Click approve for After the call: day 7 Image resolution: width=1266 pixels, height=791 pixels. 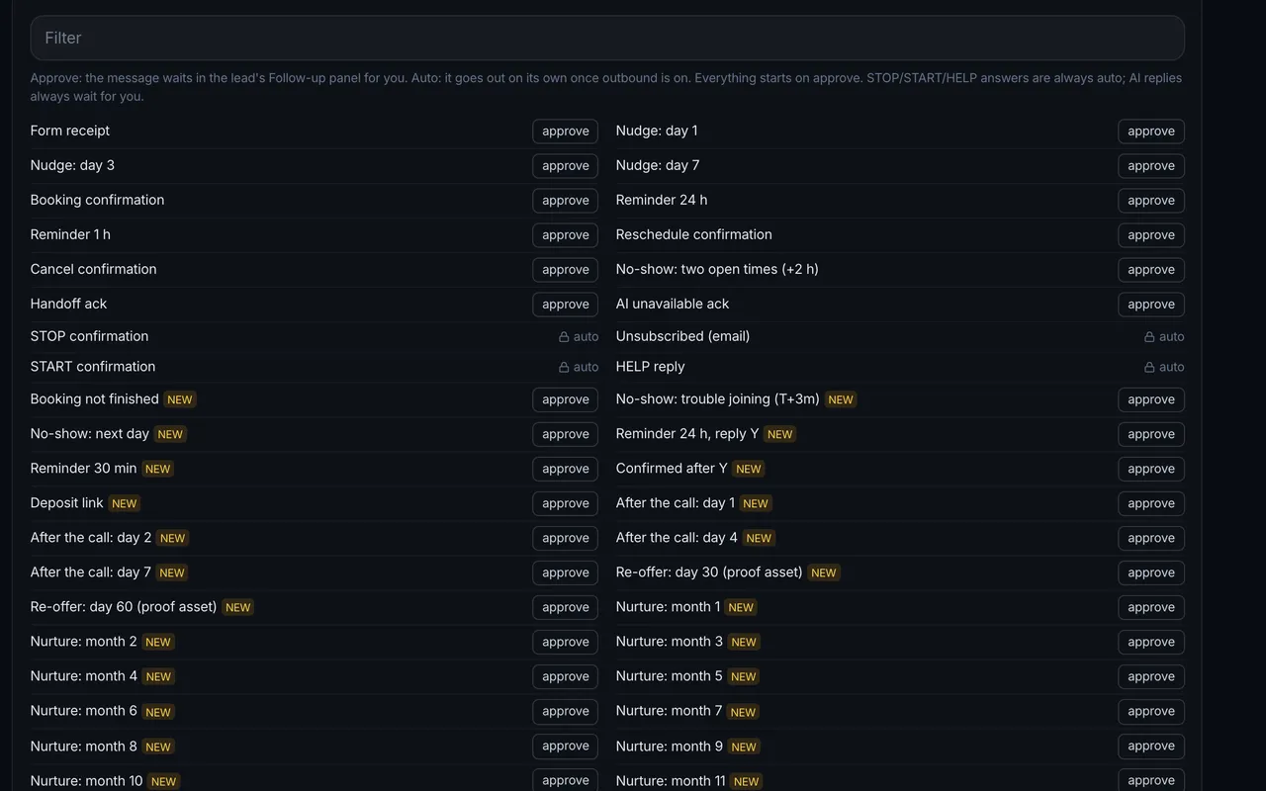566,572
